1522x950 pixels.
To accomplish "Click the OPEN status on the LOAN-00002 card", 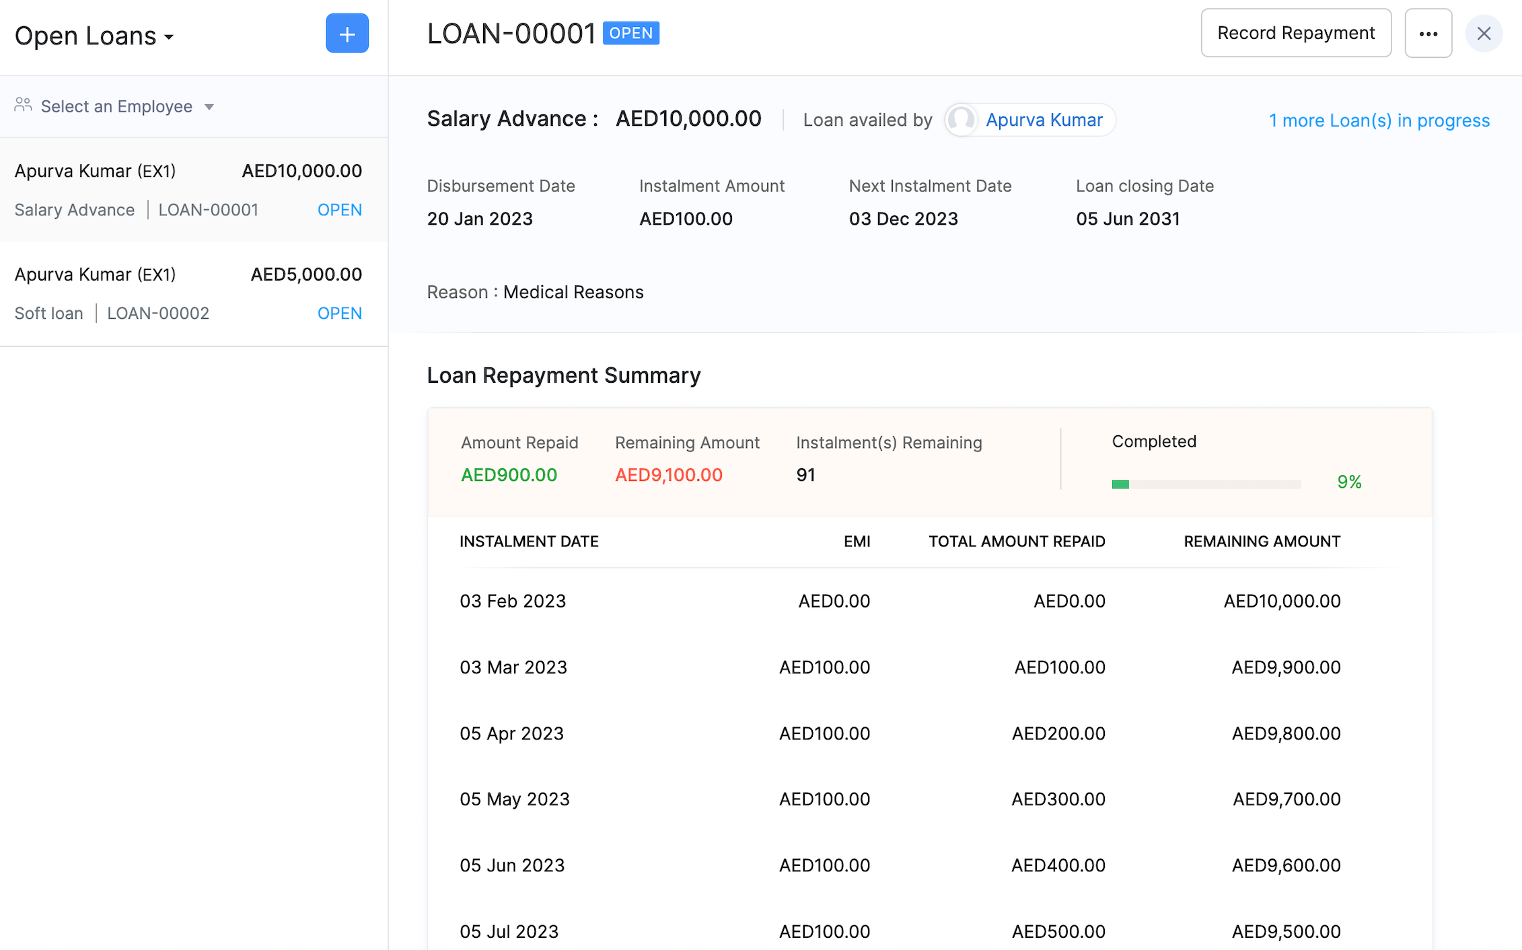I will pos(340,313).
